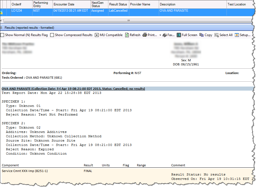This screenshot has height=188, width=258.
Task: Click the Select All label
Action: pyautogui.click(x=226, y=35)
